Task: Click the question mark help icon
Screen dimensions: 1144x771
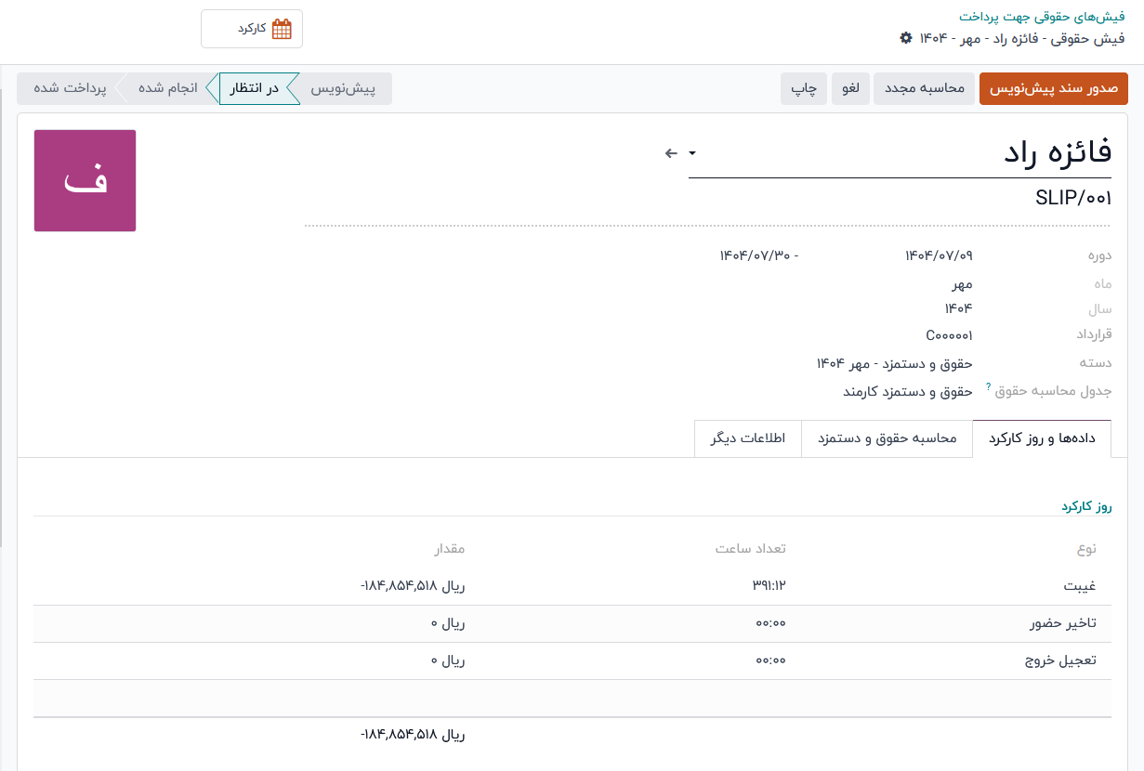Action: pos(988,385)
